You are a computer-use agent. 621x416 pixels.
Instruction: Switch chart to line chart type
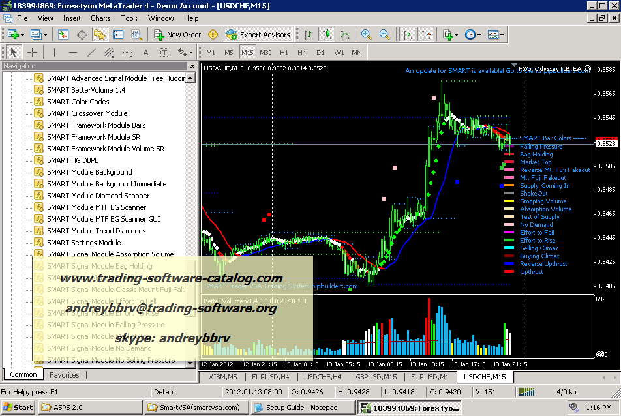pos(345,35)
